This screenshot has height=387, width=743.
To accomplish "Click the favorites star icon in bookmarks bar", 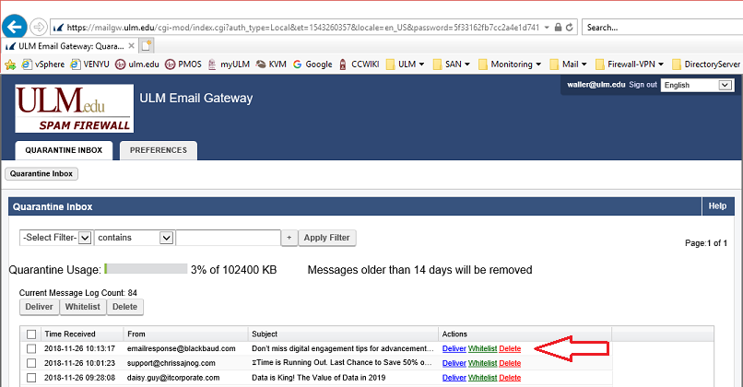I will click(10, 64).
